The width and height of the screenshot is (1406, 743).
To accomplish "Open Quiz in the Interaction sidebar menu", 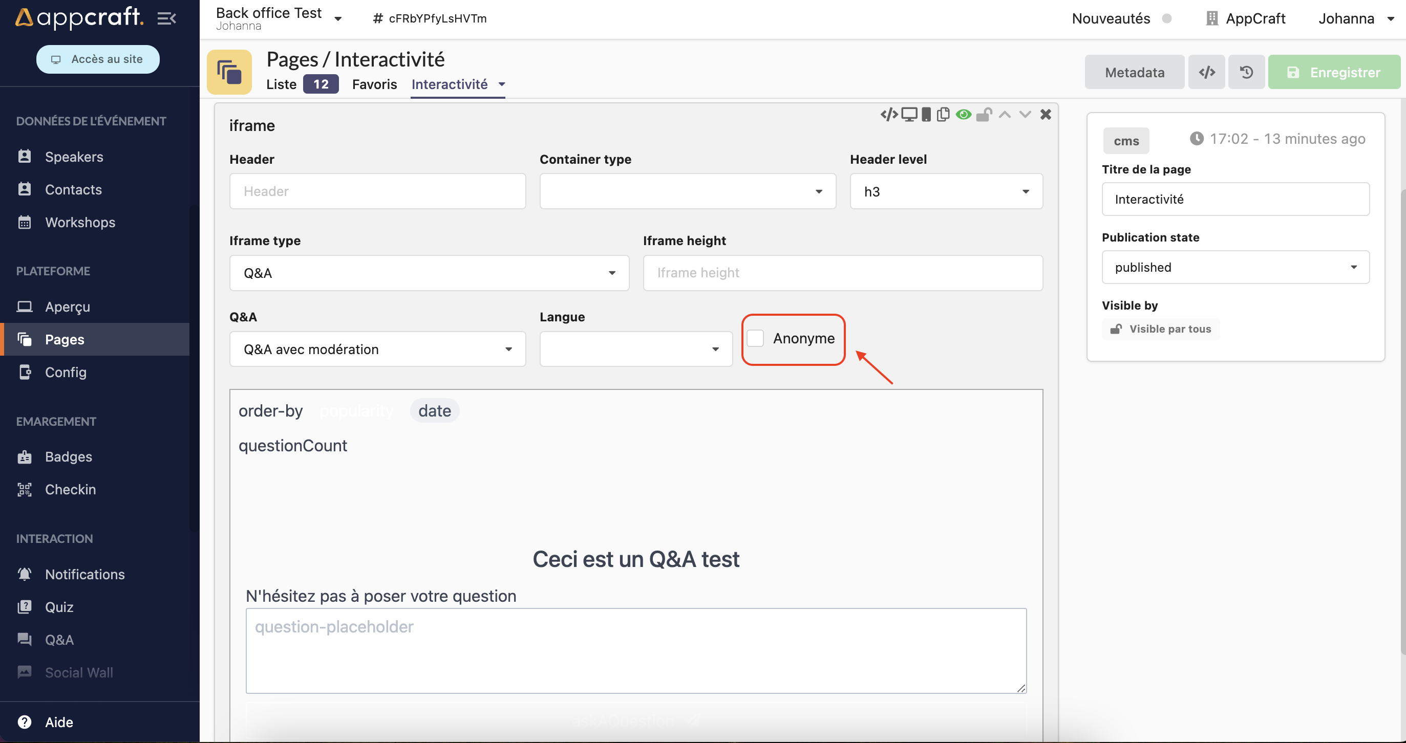I will pos(59,607).
